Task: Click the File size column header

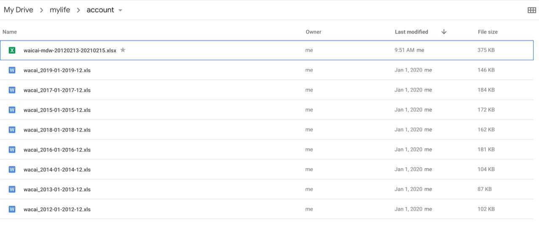Action: (x=488, y=32)
